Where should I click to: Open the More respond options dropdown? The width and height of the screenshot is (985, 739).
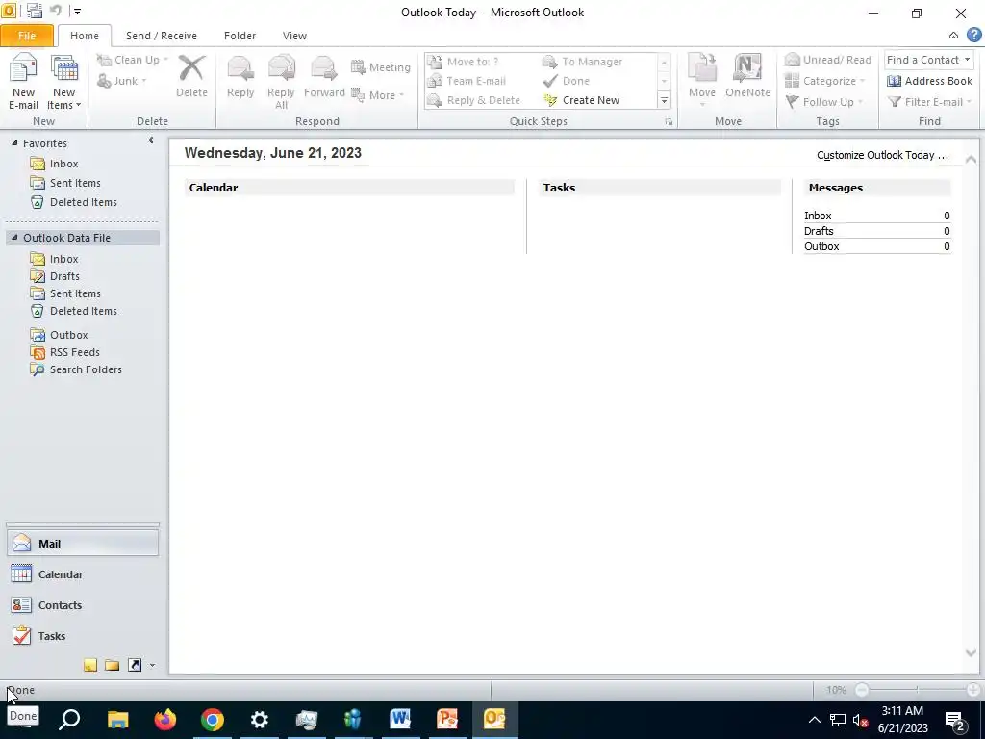click(x=377, y=95)
